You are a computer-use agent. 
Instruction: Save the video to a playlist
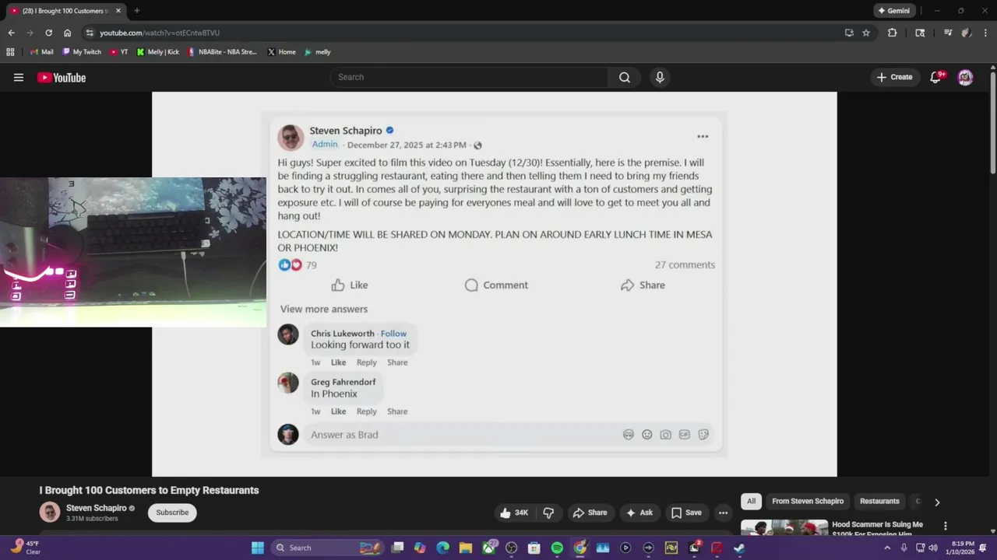pyautogui.click(x=686, y=513)
